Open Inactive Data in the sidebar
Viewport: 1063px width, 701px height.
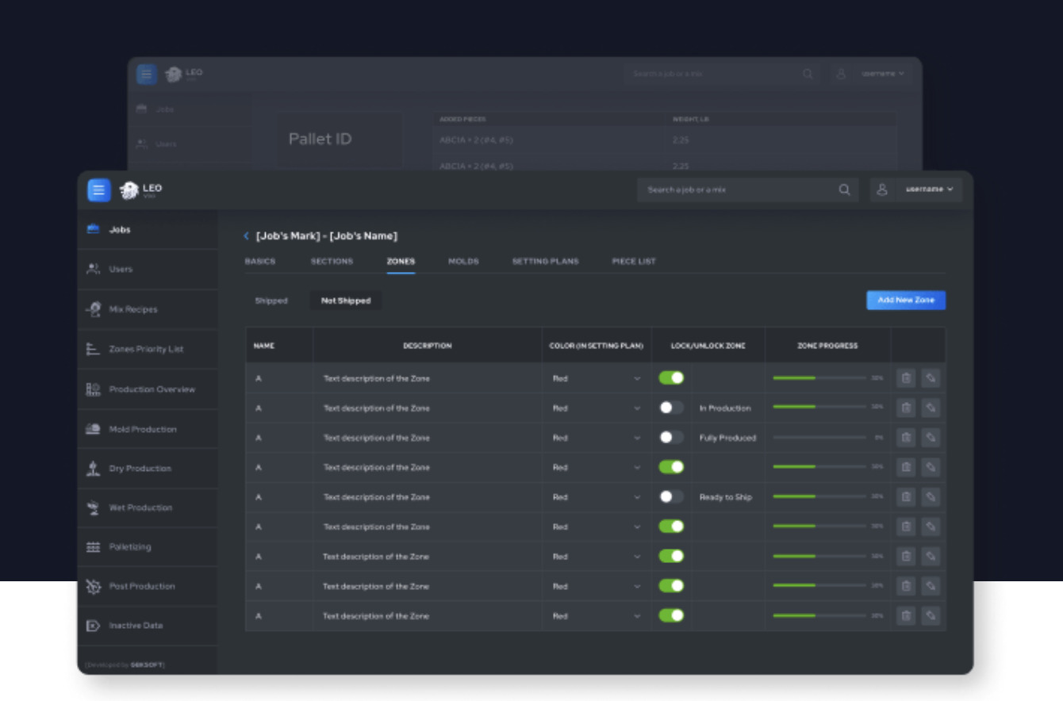pyautogui.click(x=148, y=626)
